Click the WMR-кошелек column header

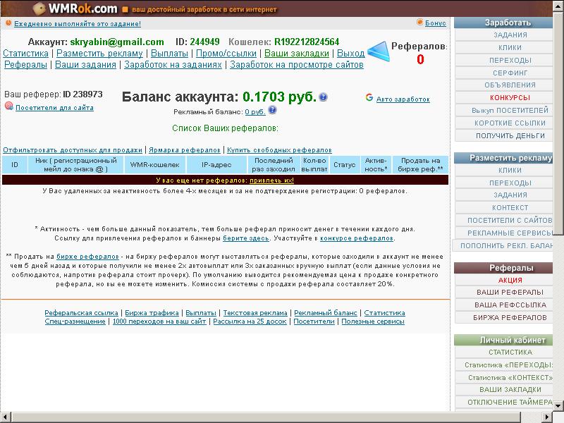[154, 165]
